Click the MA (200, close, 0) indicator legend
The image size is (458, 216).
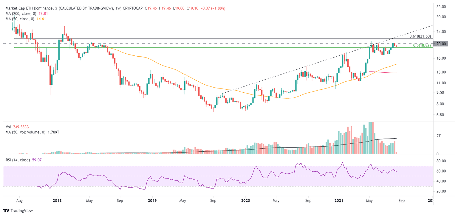(x=21, y=13)
